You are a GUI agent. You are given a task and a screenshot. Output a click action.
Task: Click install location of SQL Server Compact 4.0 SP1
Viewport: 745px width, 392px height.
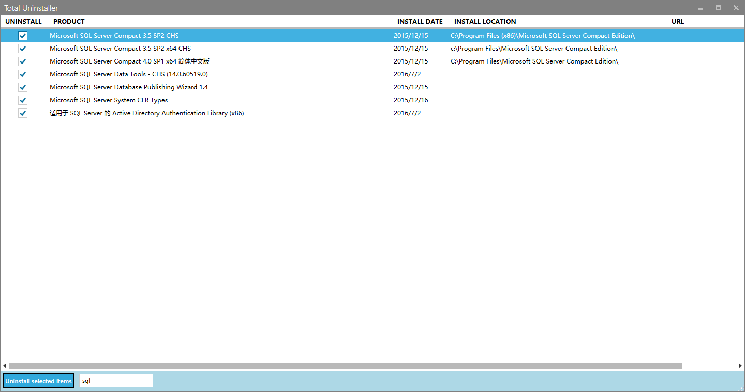(534, 61)
